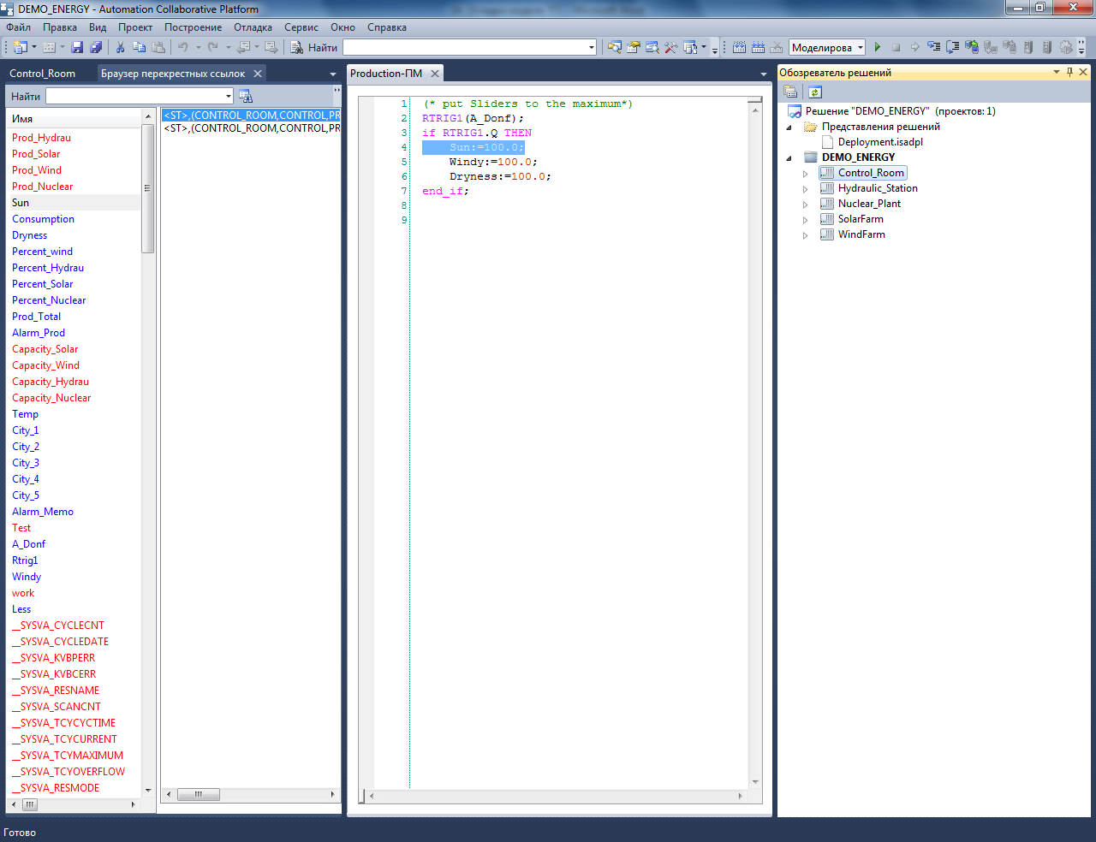Click the Save All icon
1096x842 pixels.
coord(96,47)
